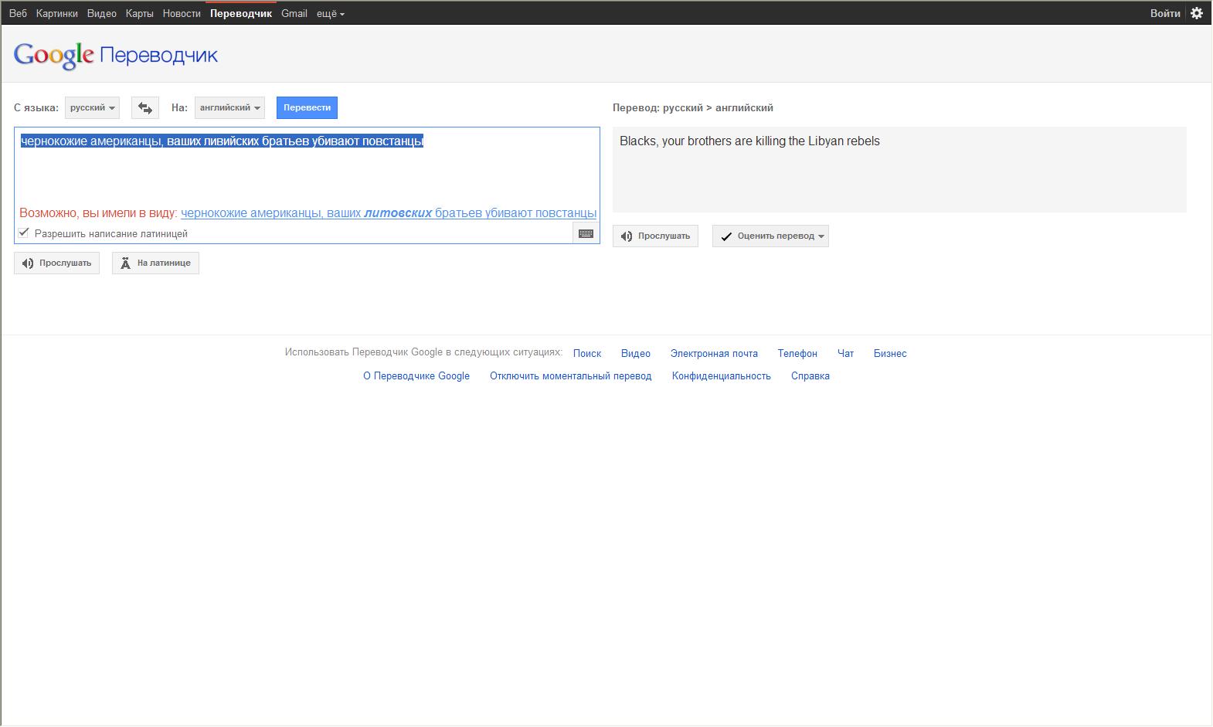Open Новости in the top navigation

click(x=182, y=13)
